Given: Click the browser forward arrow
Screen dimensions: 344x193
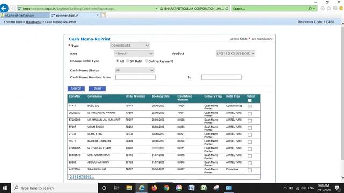Looking at the screenshot, I should click(x=13, y=9).
